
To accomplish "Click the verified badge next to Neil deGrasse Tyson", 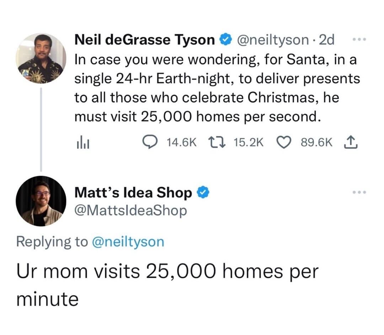I will tap(225, 39).
